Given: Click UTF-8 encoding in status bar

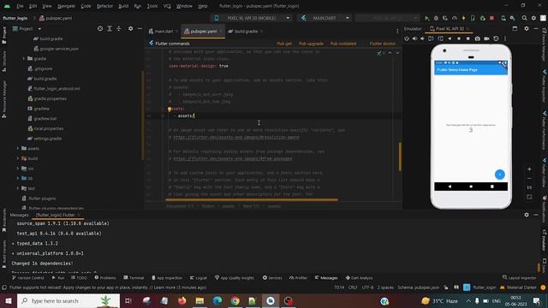Looking at the screenshot, I should pyautogui.click(x=367, y=287).
